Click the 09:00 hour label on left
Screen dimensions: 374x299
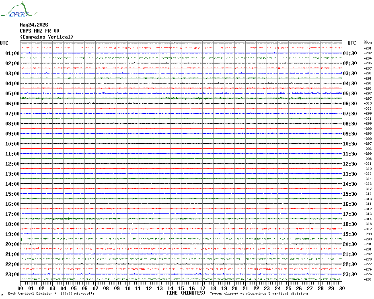point(12,134)
